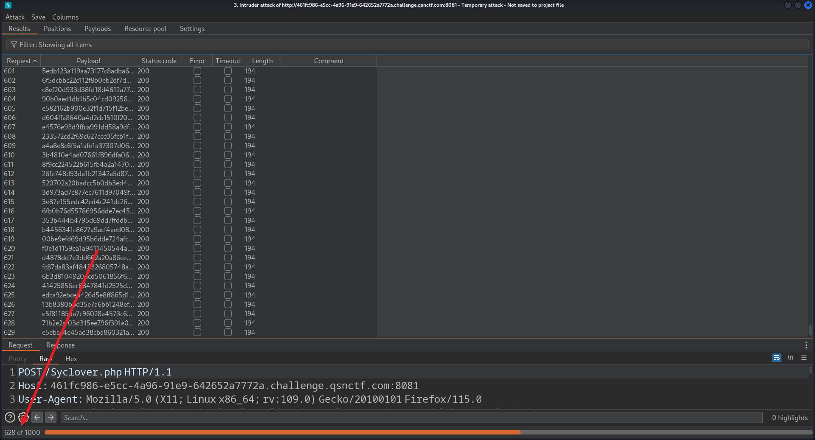Go to previous search match arrow
The width and height of the screenshot is (815, 440).
pyautogui.click(x=37, y=418)
